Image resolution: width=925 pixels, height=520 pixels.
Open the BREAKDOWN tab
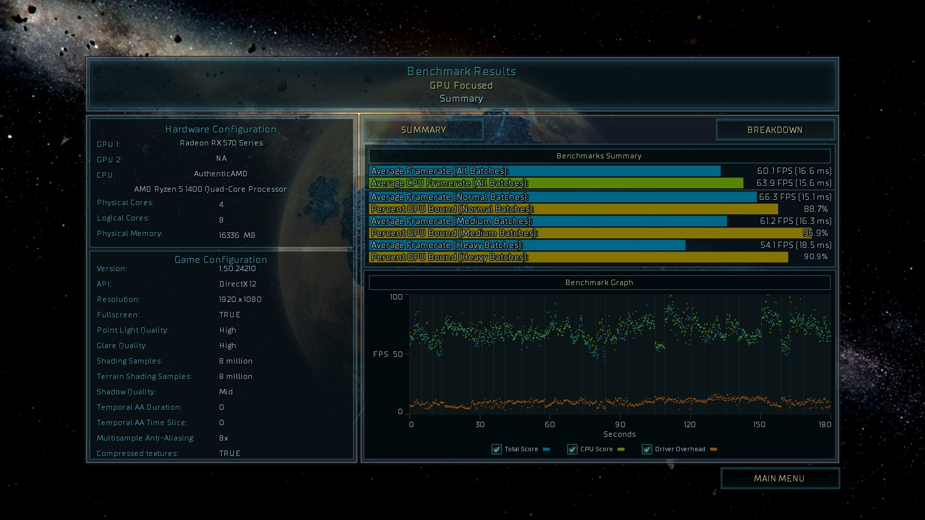coord(775,130)
